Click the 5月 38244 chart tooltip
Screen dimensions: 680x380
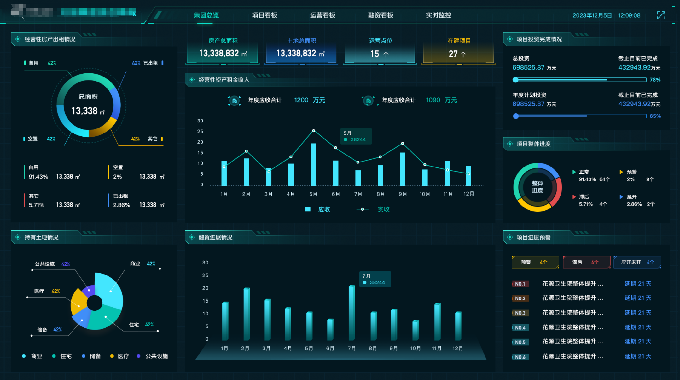click(356, 136)
